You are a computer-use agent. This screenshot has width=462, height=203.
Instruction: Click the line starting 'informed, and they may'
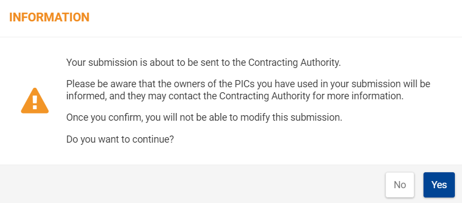234,96
